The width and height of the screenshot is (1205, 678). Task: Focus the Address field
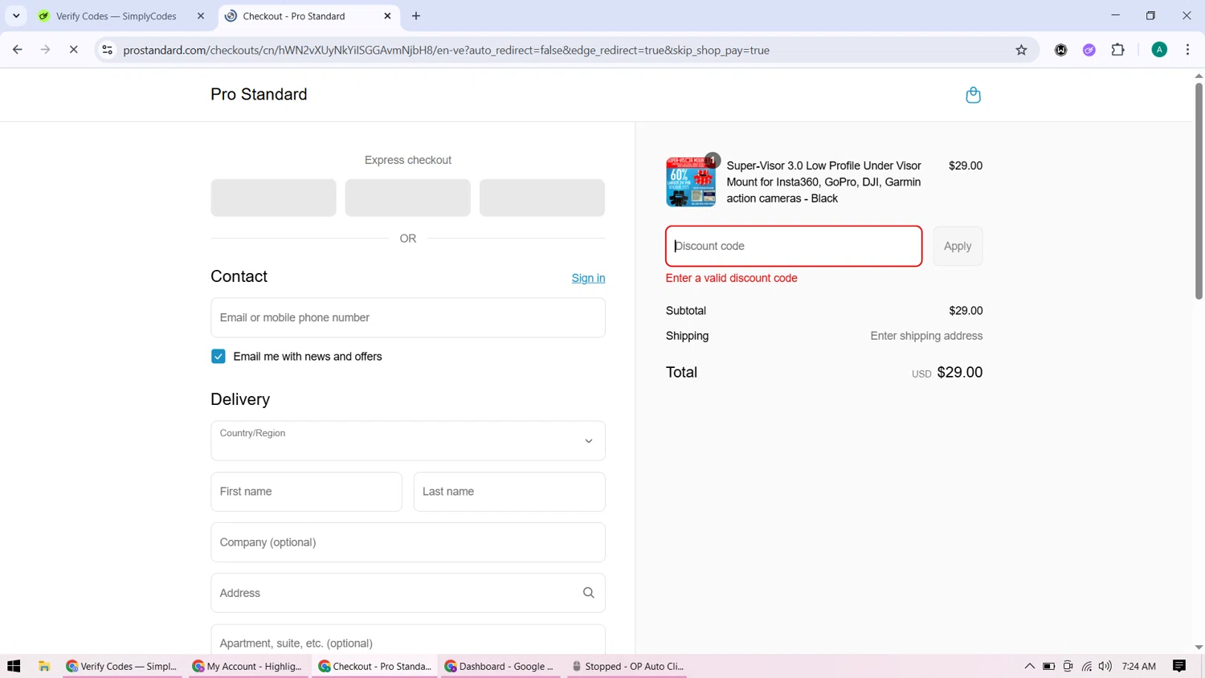tap(408, 593)
